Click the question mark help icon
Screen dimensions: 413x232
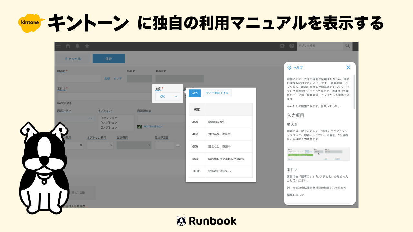(292, 46)
